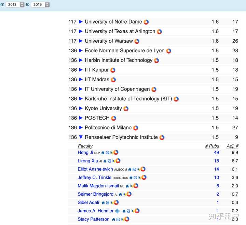Show Heng Ji's publication pie chart
246x225 pixels.
[116, 152]
